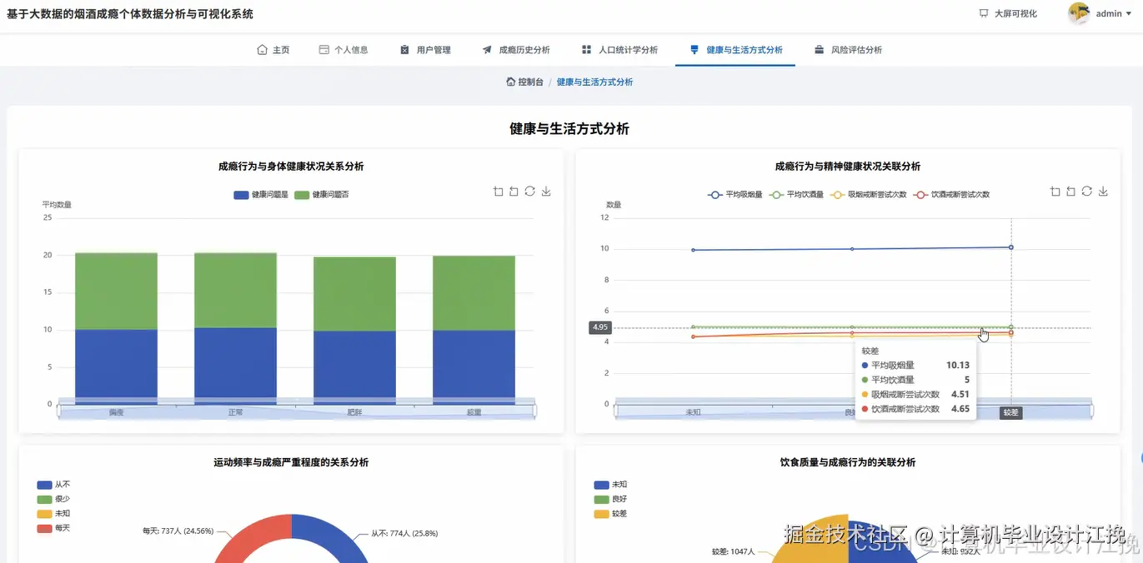Click left handle of line chart zoom slider
Image resolution: width=1143 pixels, height=563 pixels.
(x=616, y=411)
